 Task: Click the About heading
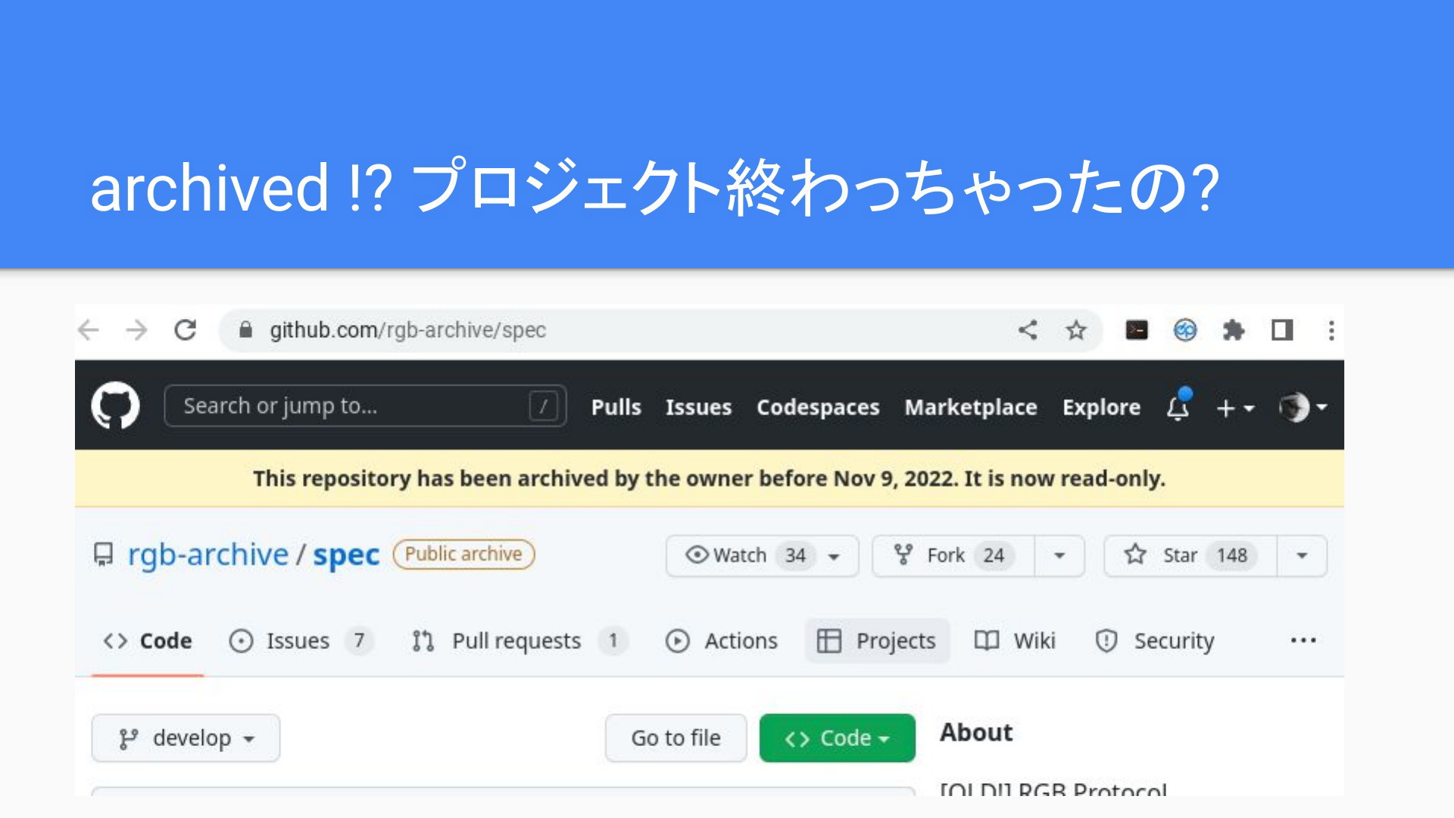tap(976, 732)
